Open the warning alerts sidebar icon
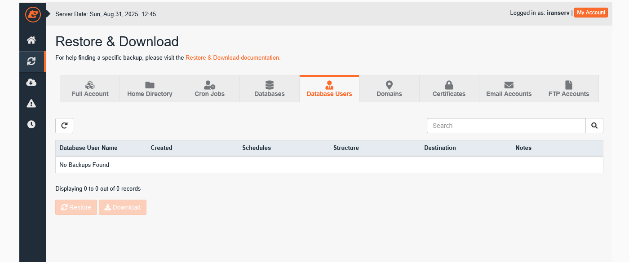The height and width of the screenshot is (262, 629). click(31, 104)
